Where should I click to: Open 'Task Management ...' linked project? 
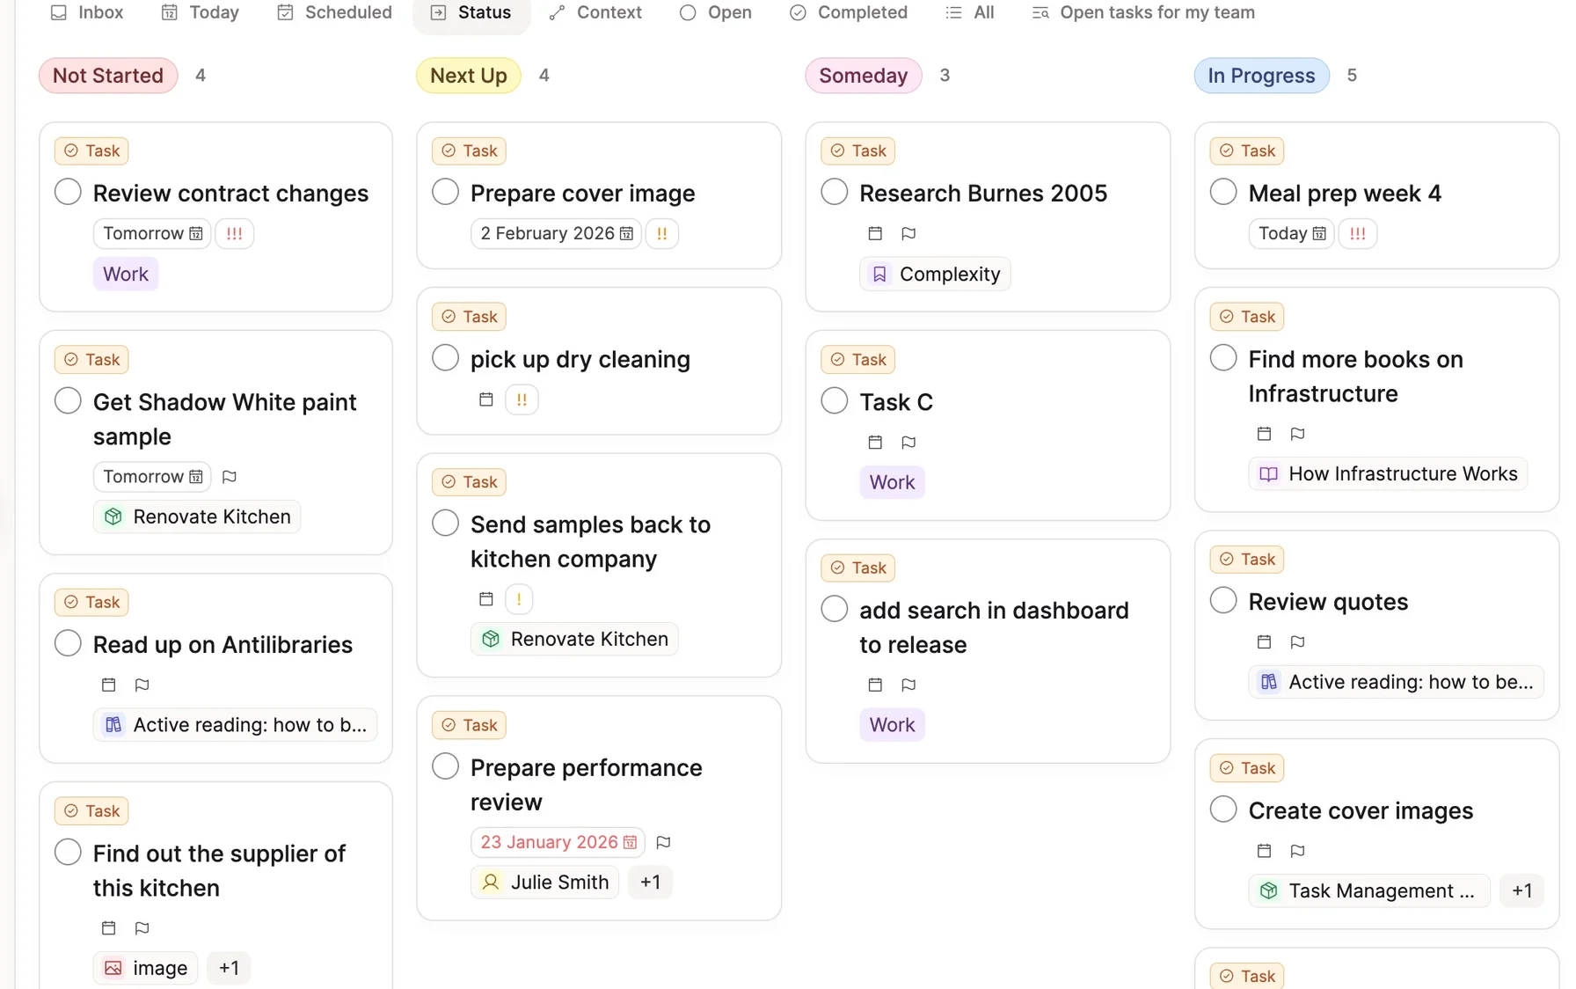pos(1368,890)
